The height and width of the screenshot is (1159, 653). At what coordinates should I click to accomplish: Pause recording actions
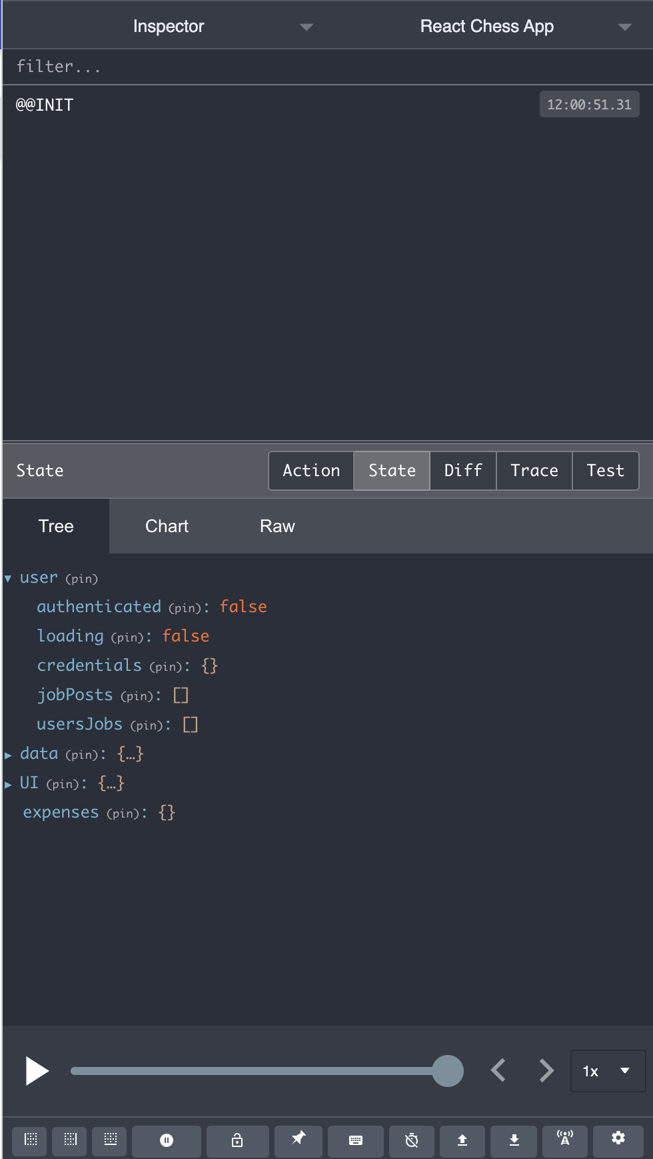coord(167,1140)
